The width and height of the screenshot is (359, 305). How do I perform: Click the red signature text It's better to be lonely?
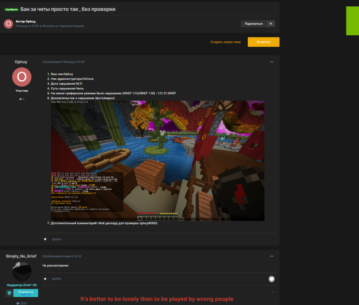pos(157,299)
